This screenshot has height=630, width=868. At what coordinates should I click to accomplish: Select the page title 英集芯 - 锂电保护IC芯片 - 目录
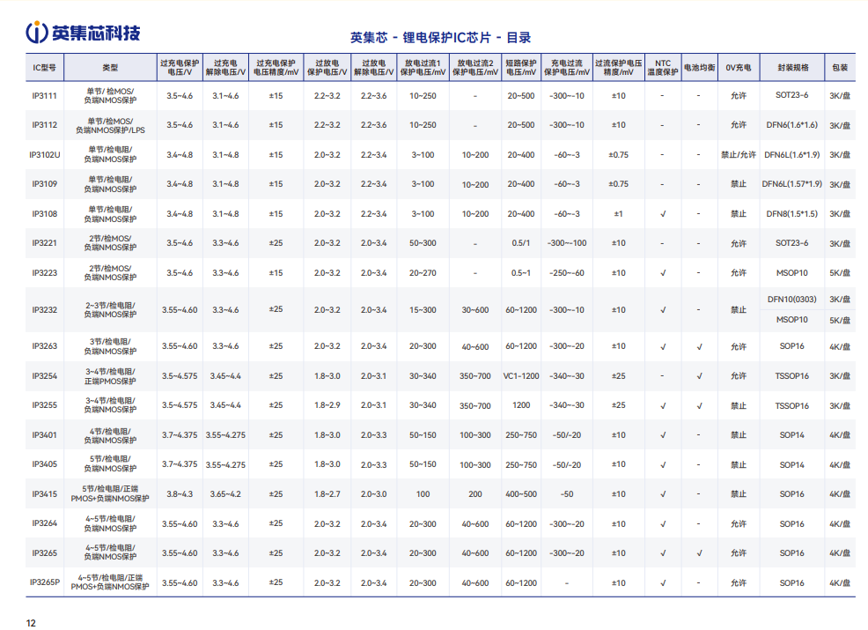pyautogui.click(x=441, y=38)
